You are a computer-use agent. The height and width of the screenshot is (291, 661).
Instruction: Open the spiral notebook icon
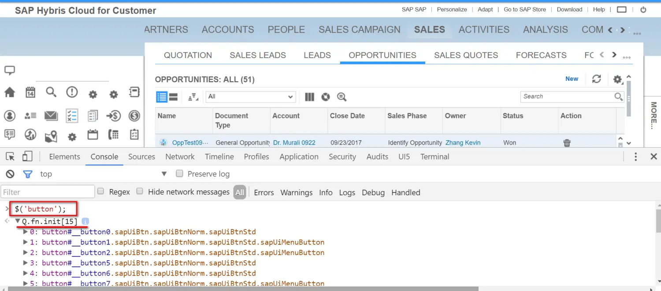tap(134, 92)
